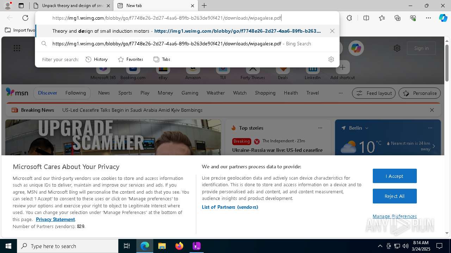
Task: Open MSN page settings gear
Action: point(397,48)
